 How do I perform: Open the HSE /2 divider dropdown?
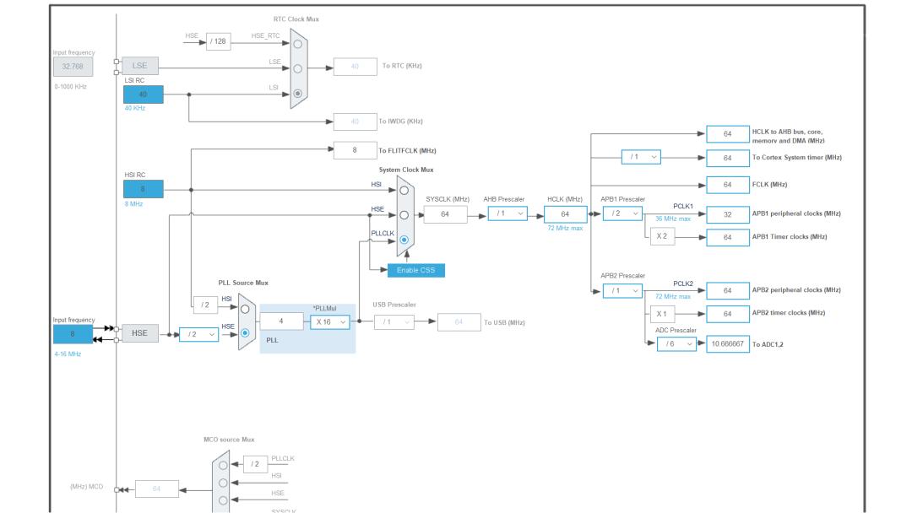198,334
